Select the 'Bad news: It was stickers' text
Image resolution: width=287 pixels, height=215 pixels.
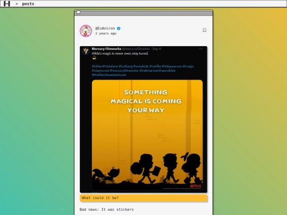tap(106, 210)
